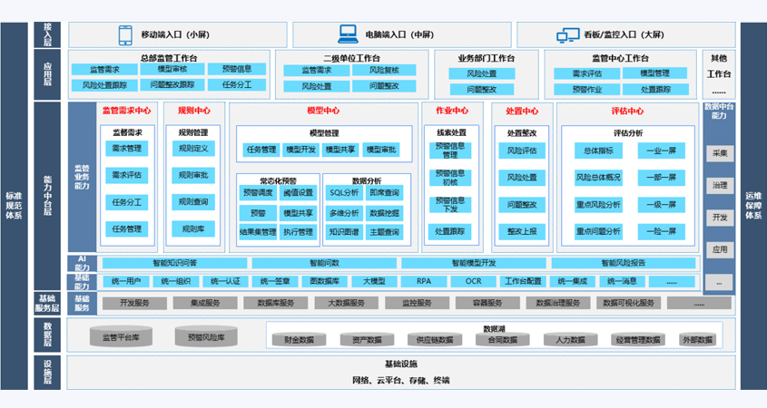Click 即席查询 in 数据分析

pyautogui.click(x=385, y=192)
